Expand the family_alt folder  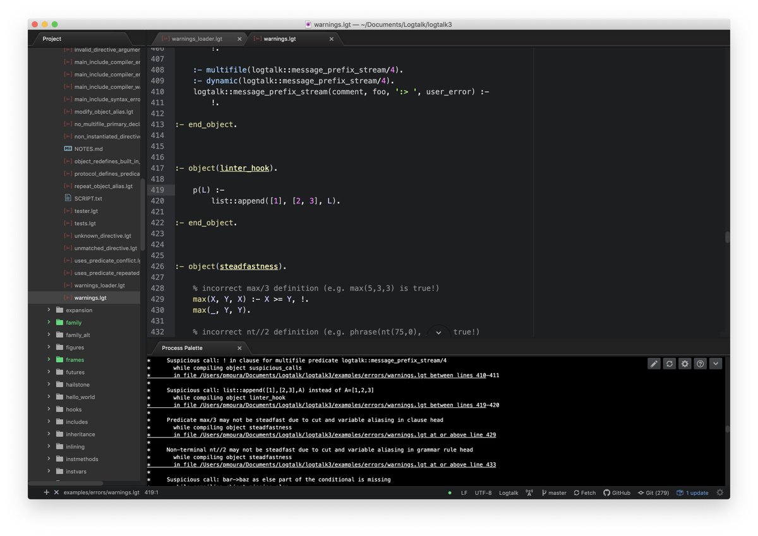pos(49,335)
